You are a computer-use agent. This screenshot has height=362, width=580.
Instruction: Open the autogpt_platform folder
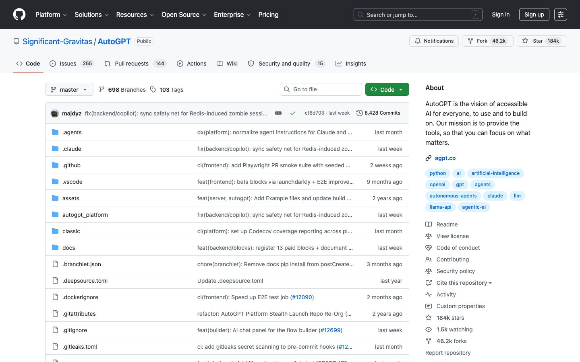coord(85,215)
